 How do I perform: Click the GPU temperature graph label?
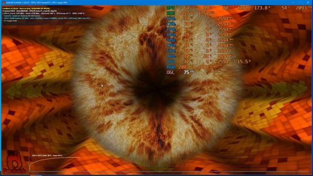tap(47, 155)
